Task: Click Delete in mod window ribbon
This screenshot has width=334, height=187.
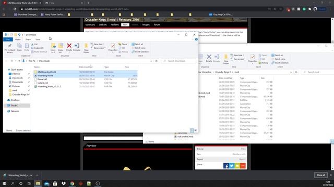Action: coord(209,58)
